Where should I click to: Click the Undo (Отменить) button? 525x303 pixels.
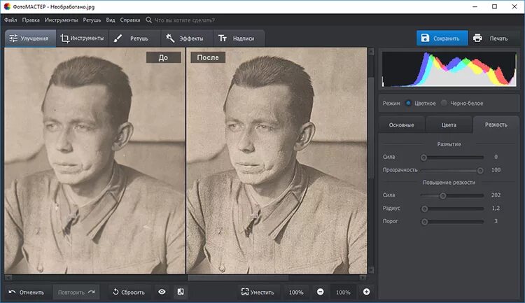27,292
